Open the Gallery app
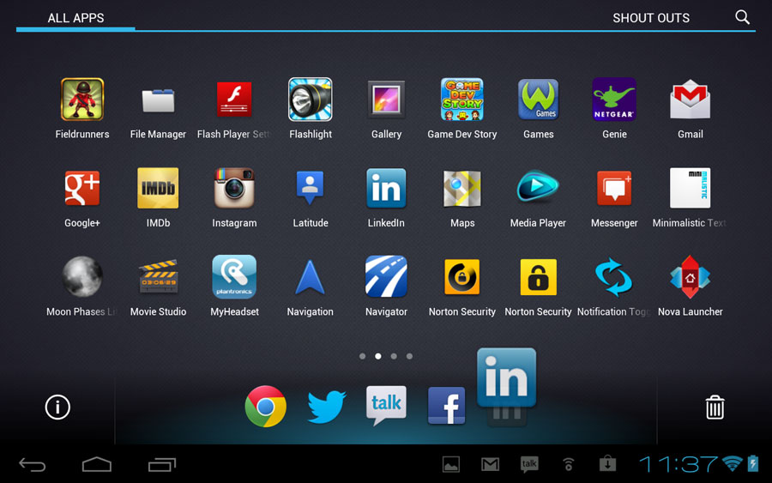The height and width of the screenshot is (483, 772). 387,100
